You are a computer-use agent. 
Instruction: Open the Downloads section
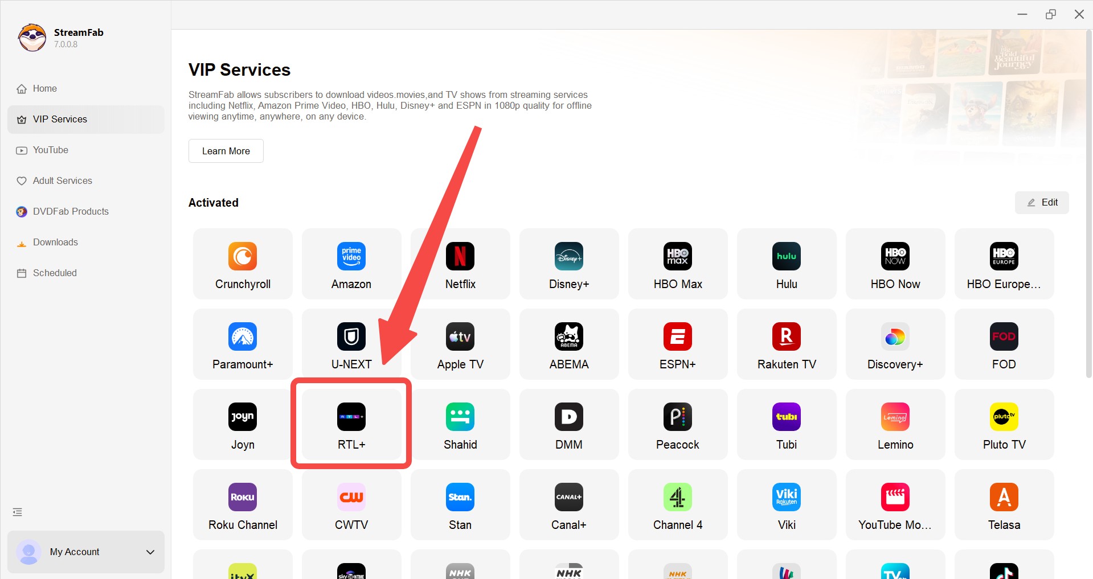pos(55,243)
